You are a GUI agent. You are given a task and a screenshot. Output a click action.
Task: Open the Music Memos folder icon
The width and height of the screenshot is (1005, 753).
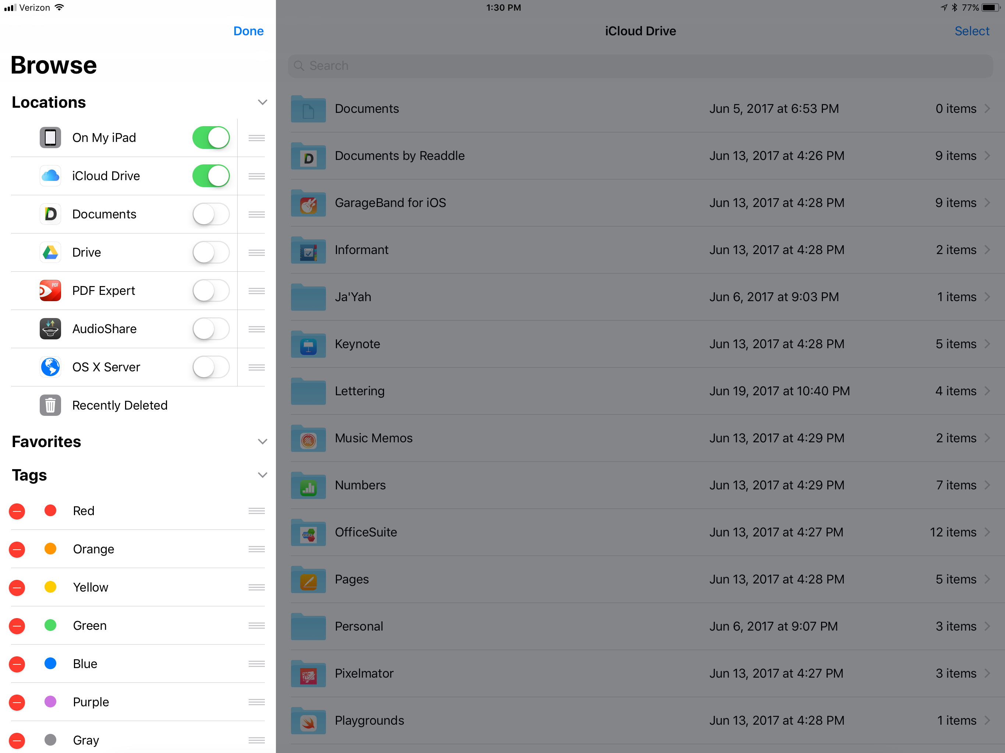[308, 438]
